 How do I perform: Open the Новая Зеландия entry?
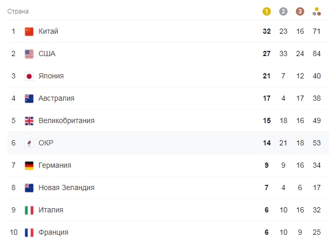point(67,187)
